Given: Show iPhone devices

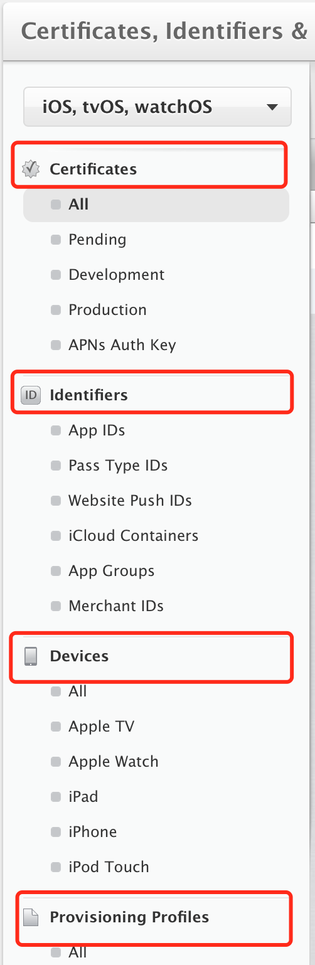Looking at the screenshot, I should 93,832.
